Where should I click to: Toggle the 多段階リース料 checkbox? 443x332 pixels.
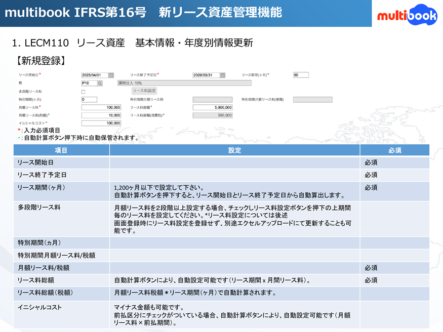point(83,92)
